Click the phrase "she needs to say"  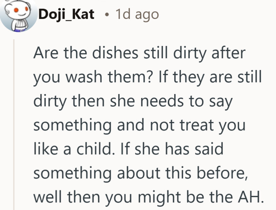[171, 102]
